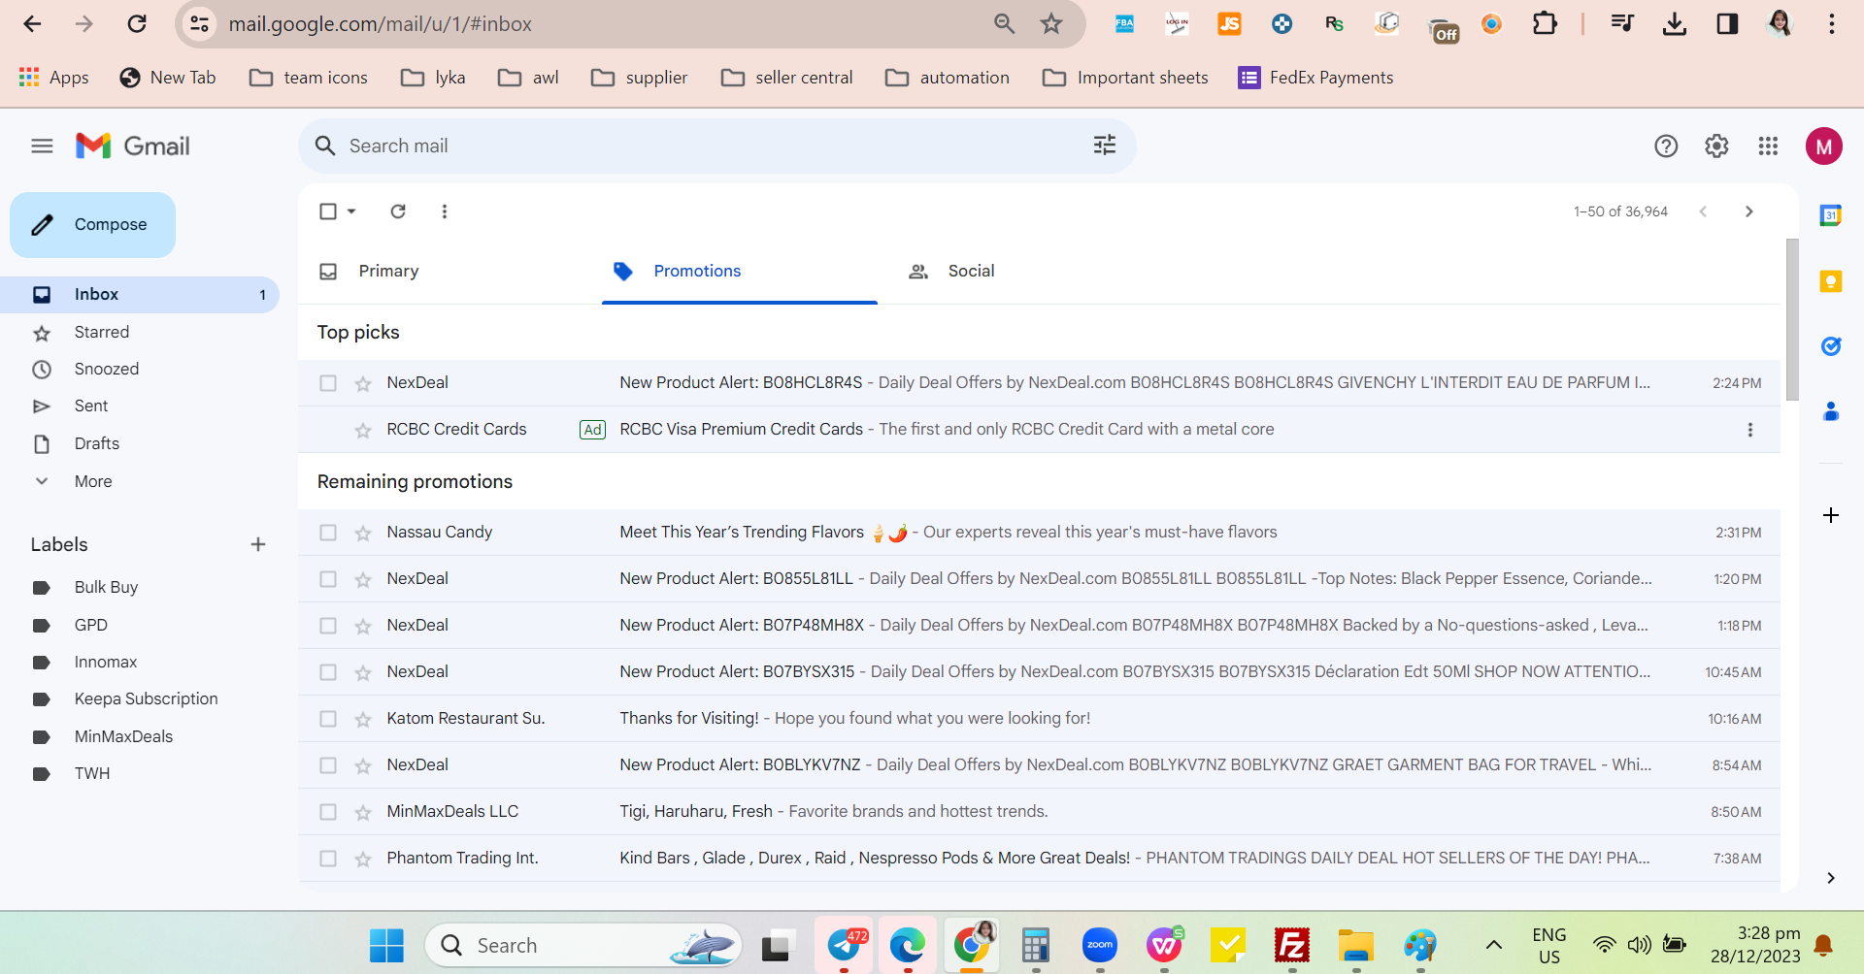Open Chrome extensions puzzle icon

pyautogui.click(x=1545, y=24)
